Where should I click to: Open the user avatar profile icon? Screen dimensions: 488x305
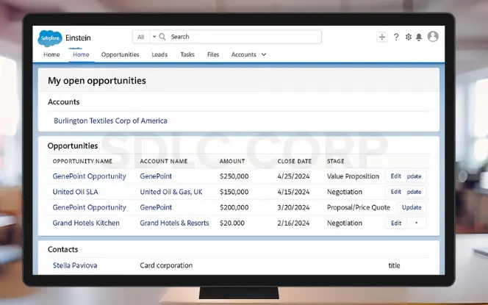click(x=433, y=37)
